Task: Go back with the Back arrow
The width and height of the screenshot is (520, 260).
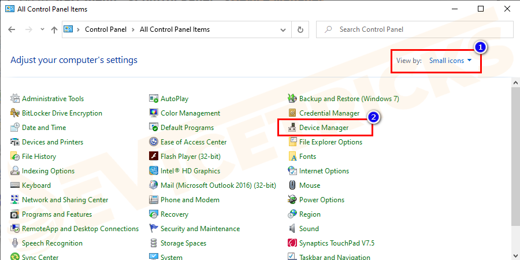Action: (x=12, y=29)
